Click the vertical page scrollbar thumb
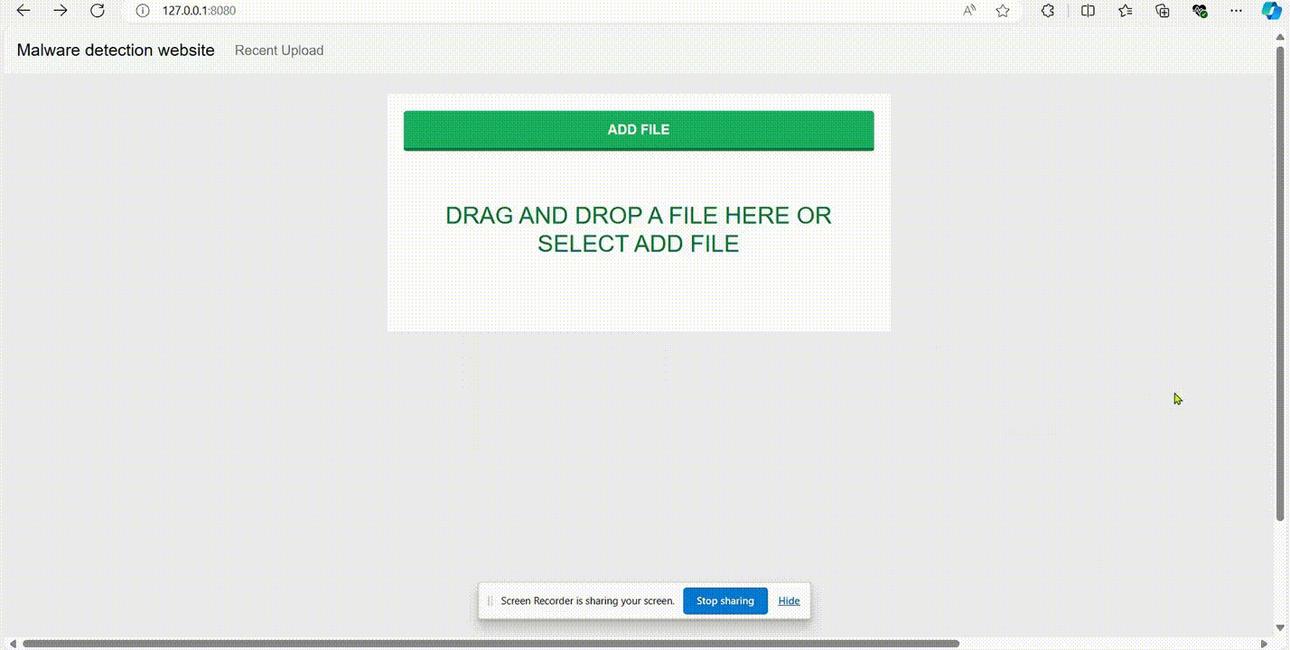 (x=1280, y=283)
